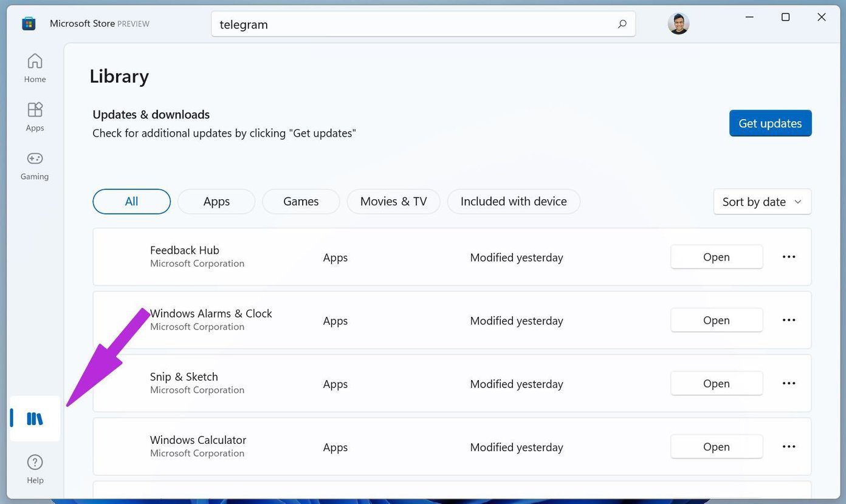Open Windows Alarms & Clock app

[717, 320]
